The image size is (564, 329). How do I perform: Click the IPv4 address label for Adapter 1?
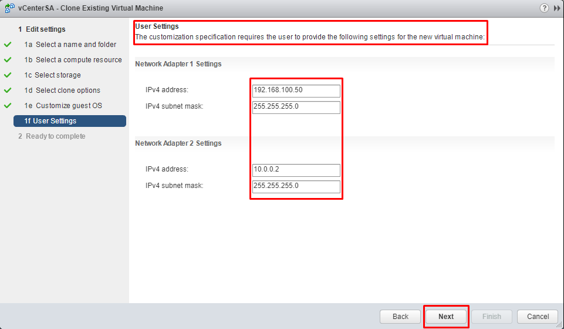pyautogui.click(x=167, y=90)
